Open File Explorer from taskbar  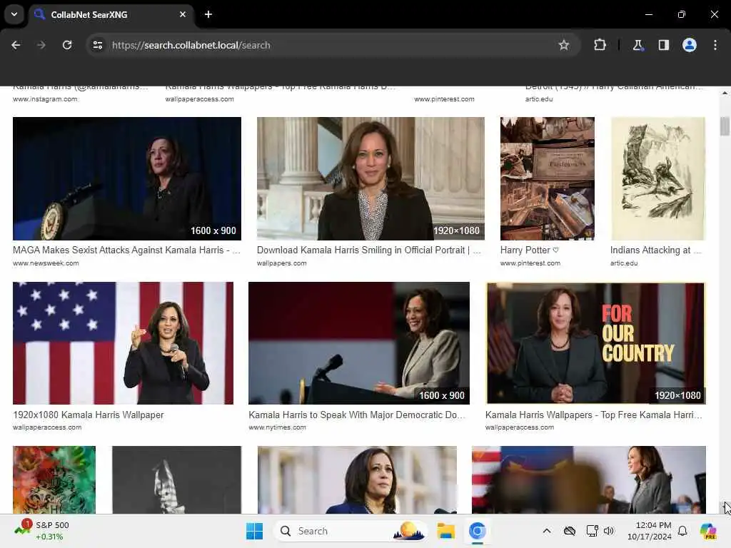[x=445, y=531]
